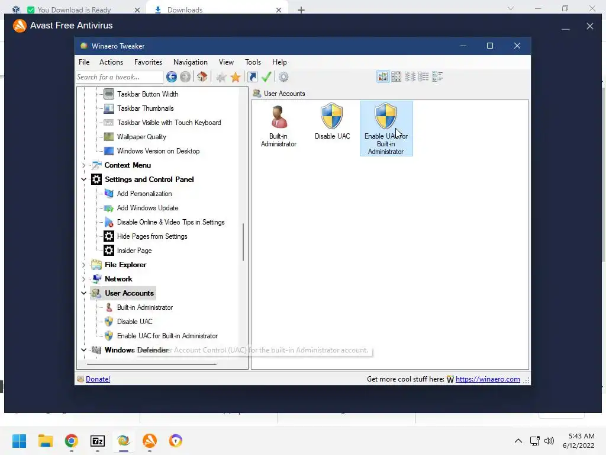Open the Actions menu
Viewport: 606px width, 455px height.
(111, 62)
